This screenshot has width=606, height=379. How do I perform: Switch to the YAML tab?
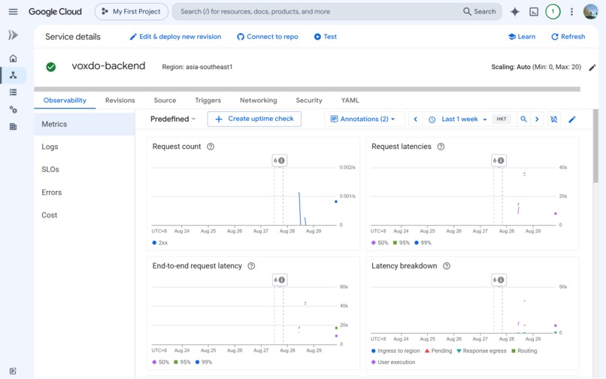[350, 101]
